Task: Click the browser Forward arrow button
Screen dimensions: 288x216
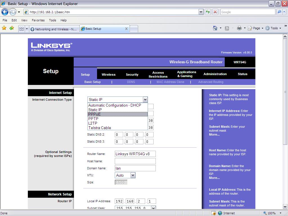Action: [13, 12]
